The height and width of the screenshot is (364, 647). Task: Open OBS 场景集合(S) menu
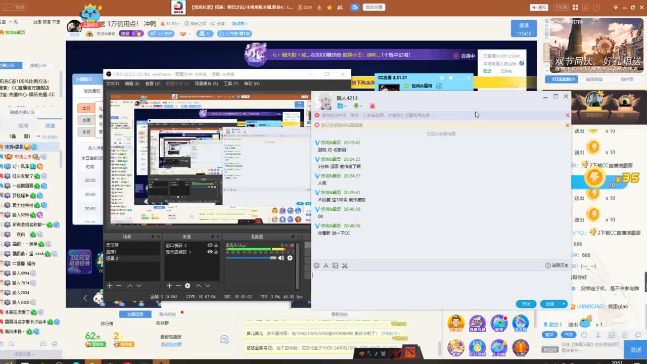[206, 83]
